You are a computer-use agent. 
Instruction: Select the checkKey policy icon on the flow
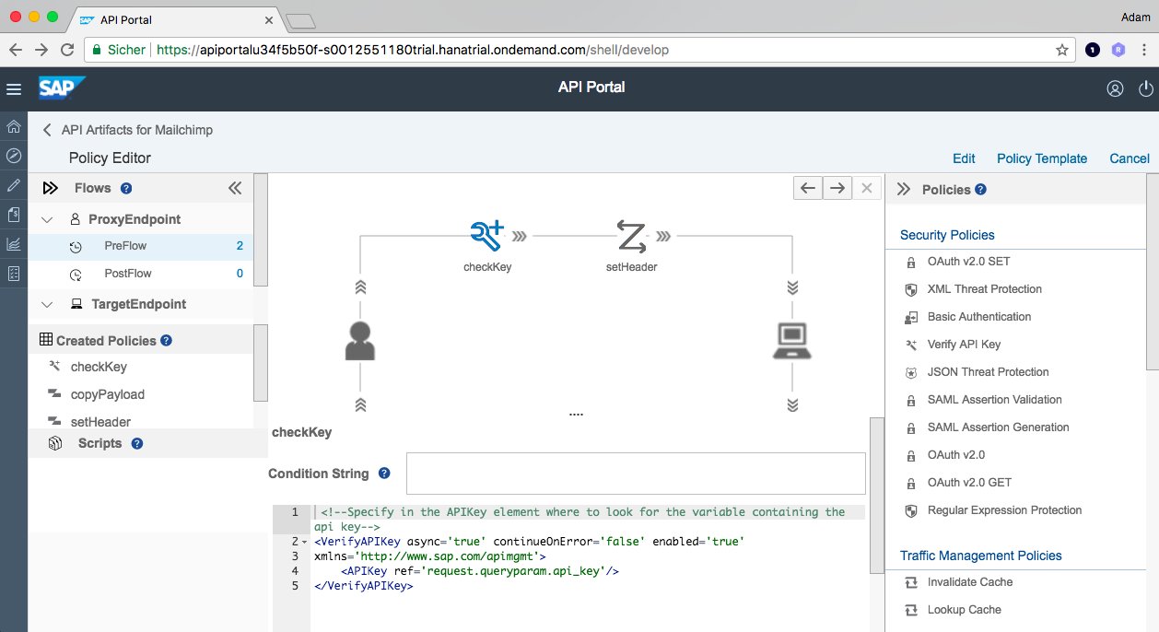tap(486, 234)
